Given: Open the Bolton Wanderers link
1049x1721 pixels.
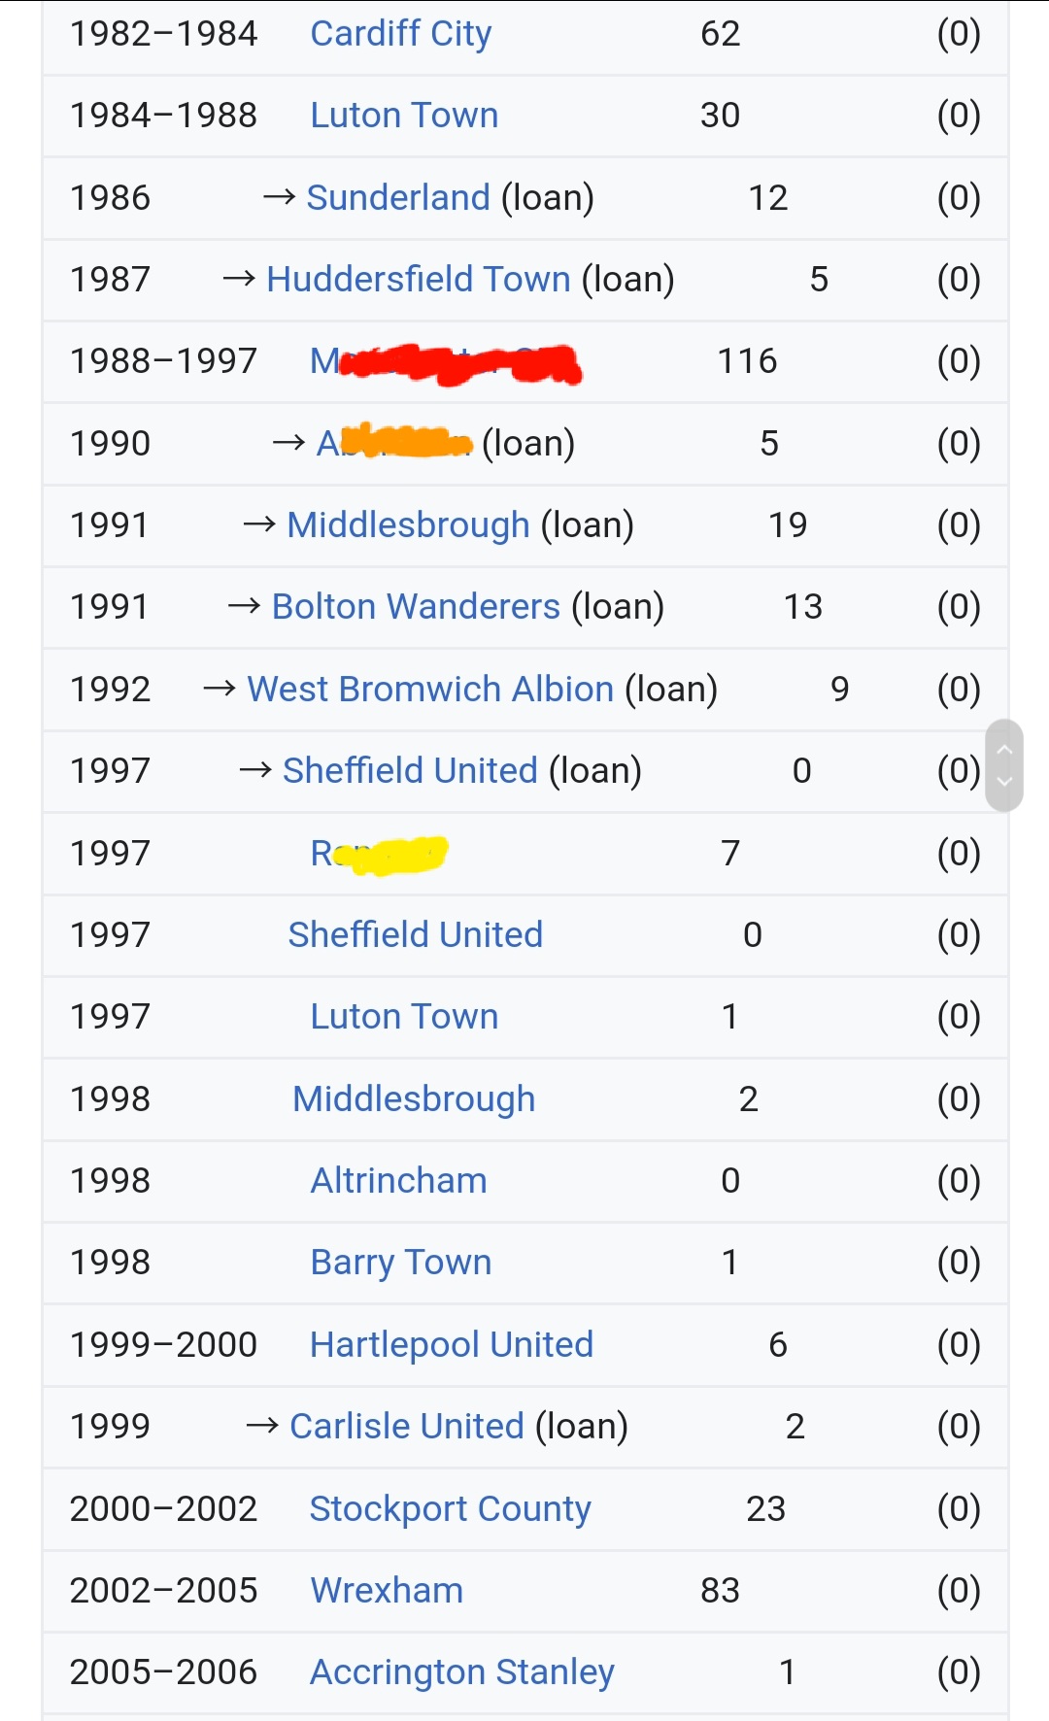Looking at the screenshot, I should click(x=416, y=607).
